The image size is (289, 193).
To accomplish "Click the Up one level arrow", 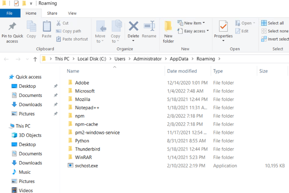I will [x=35, y=59].
